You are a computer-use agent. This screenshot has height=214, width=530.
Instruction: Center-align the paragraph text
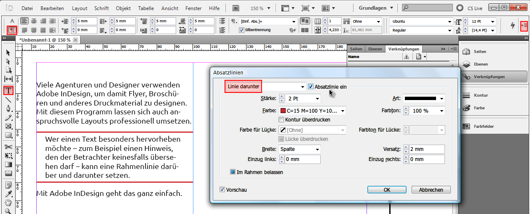click(x=34, y=21)
